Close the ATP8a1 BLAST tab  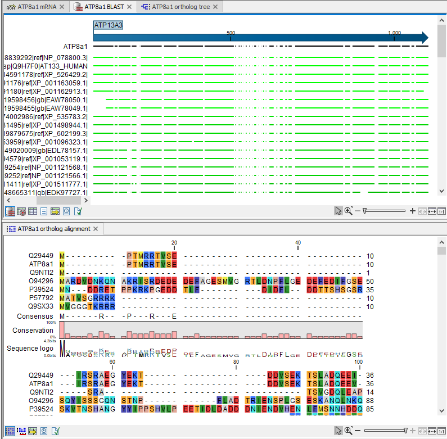pos(129,7)
